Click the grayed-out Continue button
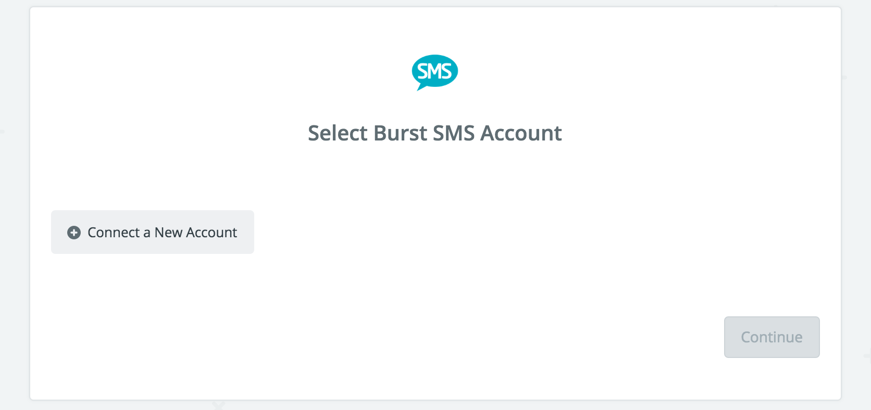The height and width of the screenshot is (410, 871). [x=772, y=337]
